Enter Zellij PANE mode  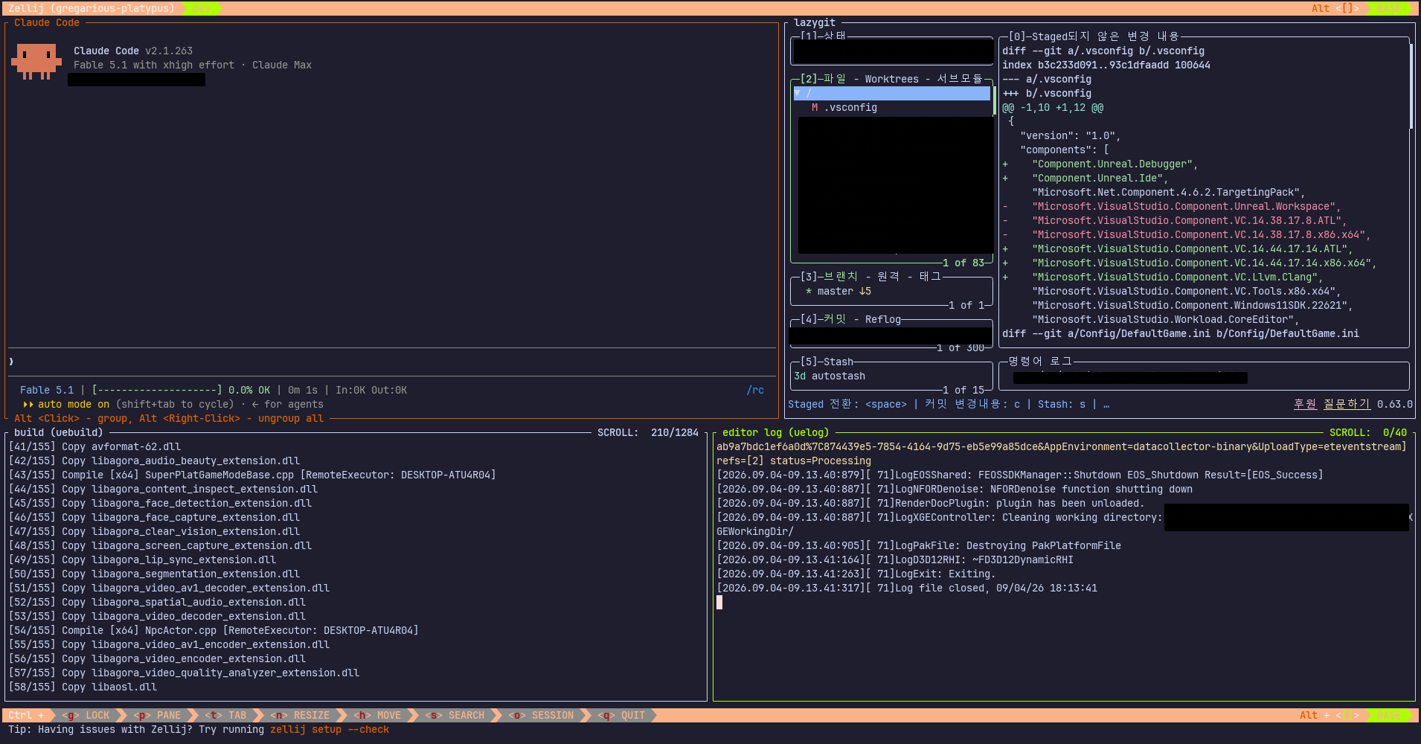(x=158, y=716)
